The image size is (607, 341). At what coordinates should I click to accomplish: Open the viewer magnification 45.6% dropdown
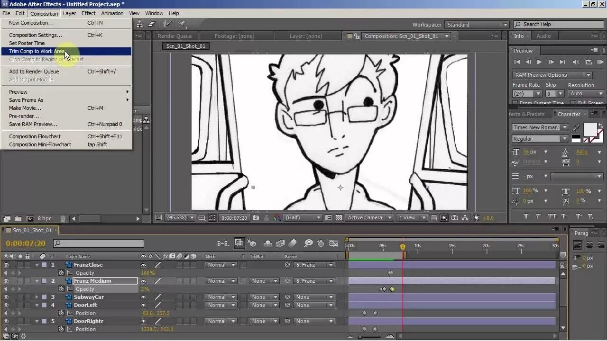(x=181, y=218)
